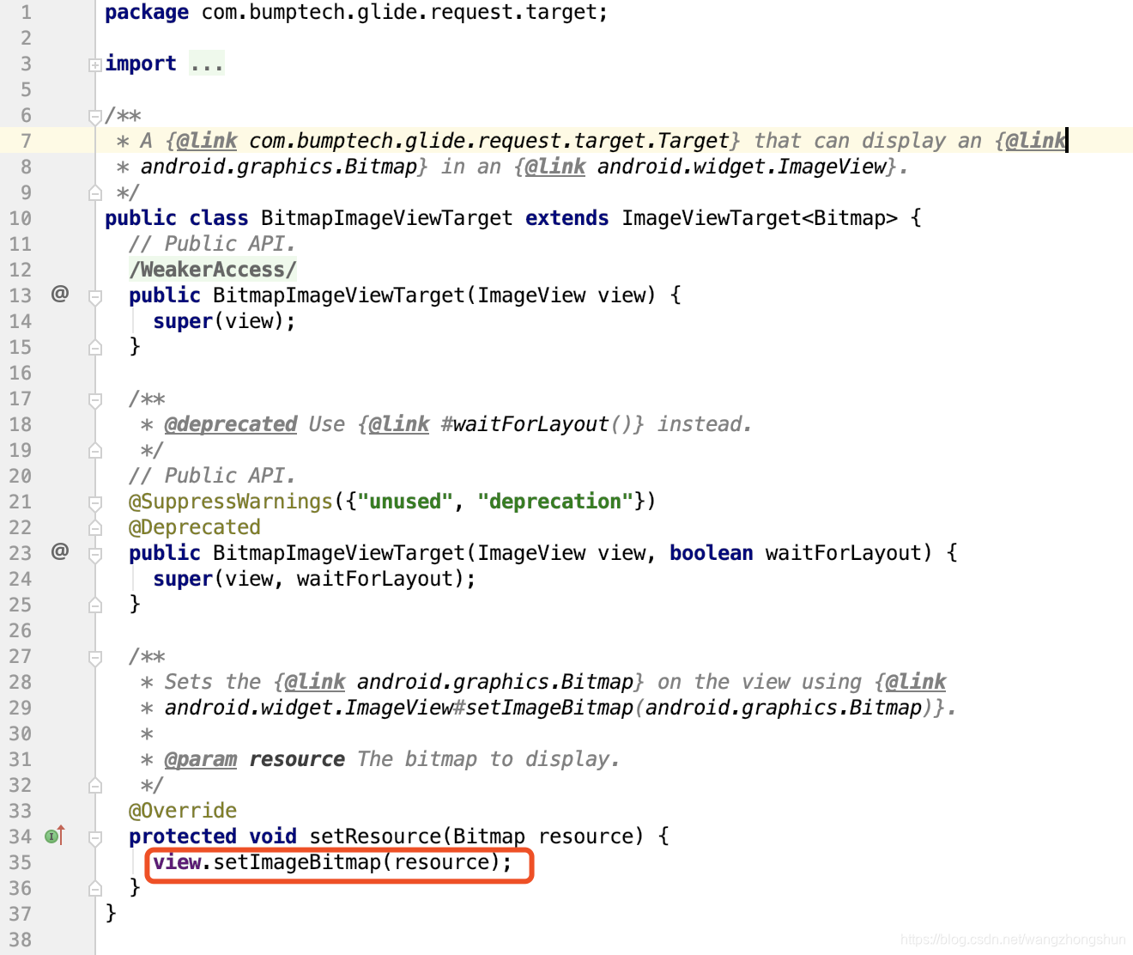The image size is (1133, 955).
Task: Click the @link tag on line 7 after A
Action: point(206,141)
